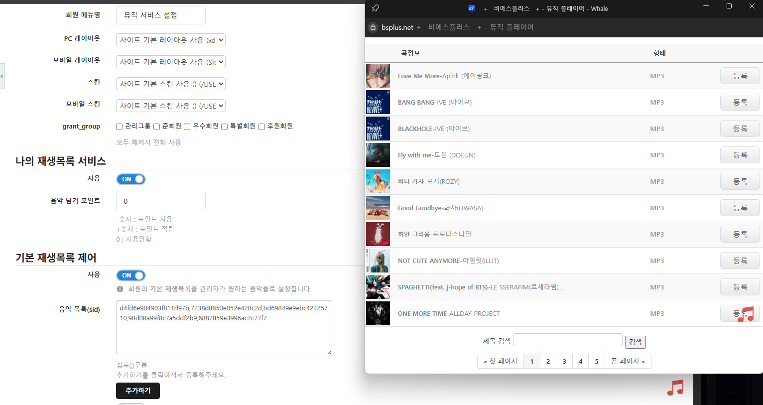Screen dimensions: 763x405
Task: Register BANG BANG with its 등록 button
Action: pyautogui.click(x=740, y=102)
